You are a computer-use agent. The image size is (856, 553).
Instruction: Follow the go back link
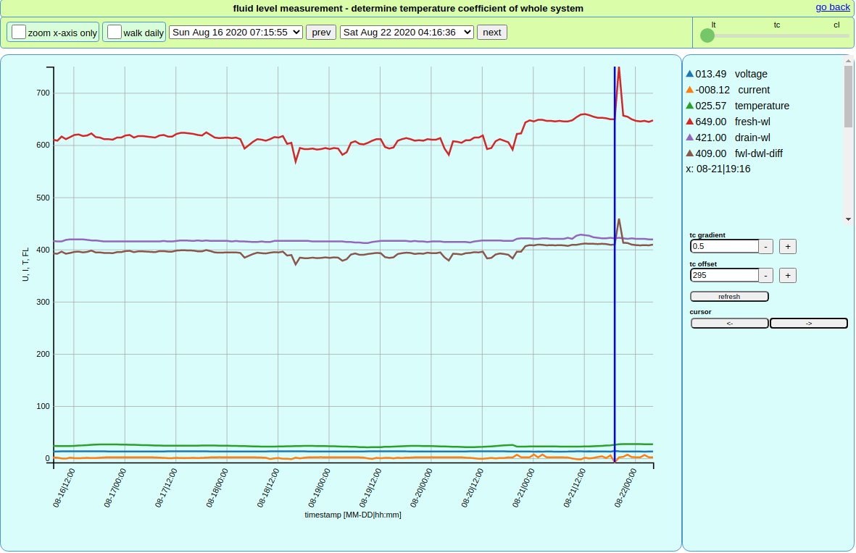832,7
